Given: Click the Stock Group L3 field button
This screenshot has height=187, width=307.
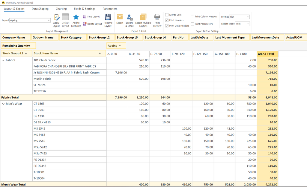Looking at the screenshot, I should tap(129, 37).
